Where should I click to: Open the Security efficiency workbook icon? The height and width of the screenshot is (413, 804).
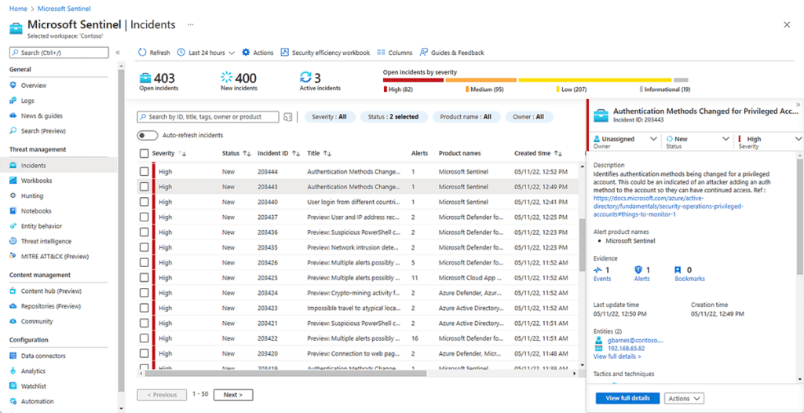coord(284,53)
